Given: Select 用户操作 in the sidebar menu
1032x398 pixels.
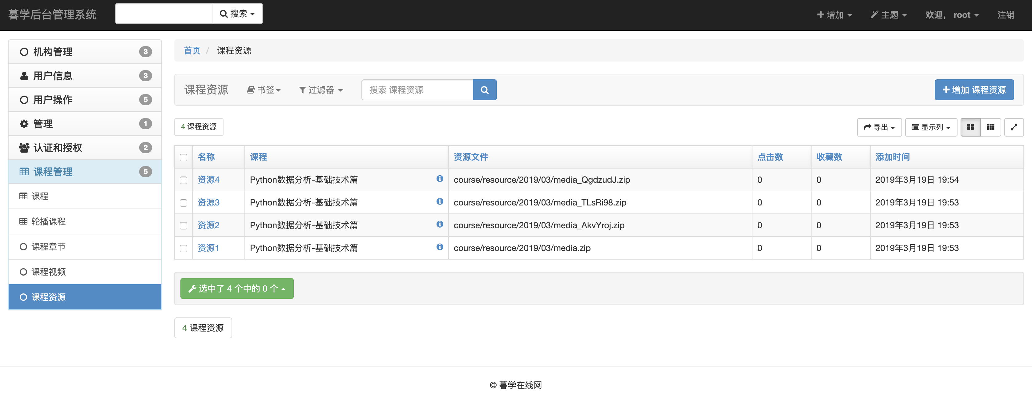Looking at the screenshot, I should point(52,100).
